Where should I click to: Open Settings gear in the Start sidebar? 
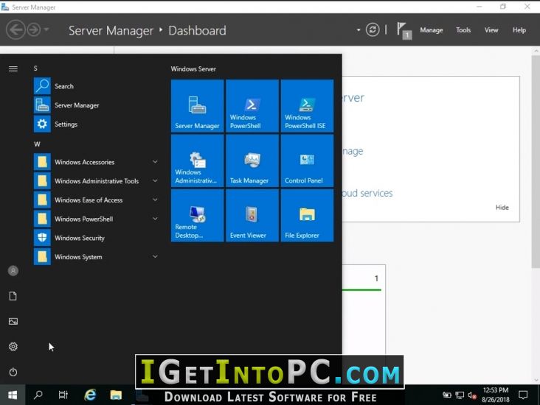click(13, 347)
